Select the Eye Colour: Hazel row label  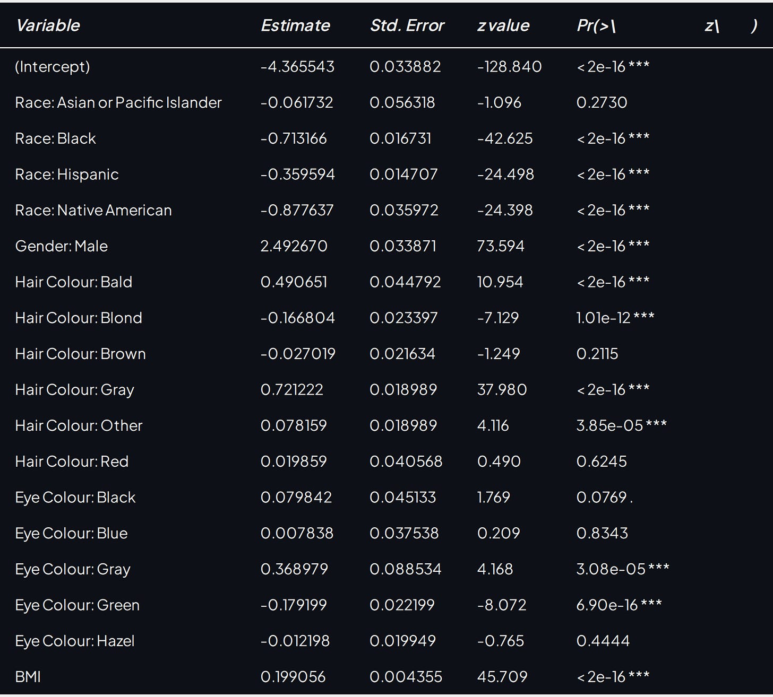(x=75, y=641)
